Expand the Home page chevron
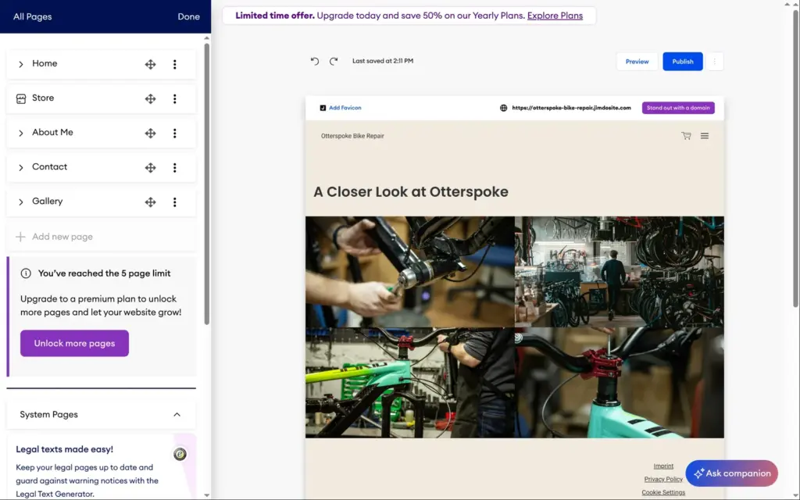Viewport: 800px width, 500px height. point(21,64)
